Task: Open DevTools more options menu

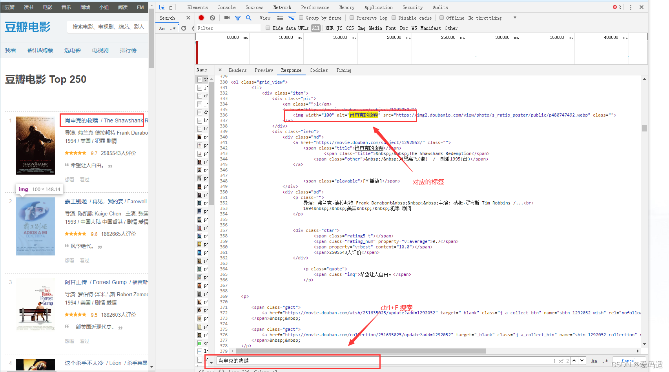Action: pyautogui.click(x=631, y=7)
